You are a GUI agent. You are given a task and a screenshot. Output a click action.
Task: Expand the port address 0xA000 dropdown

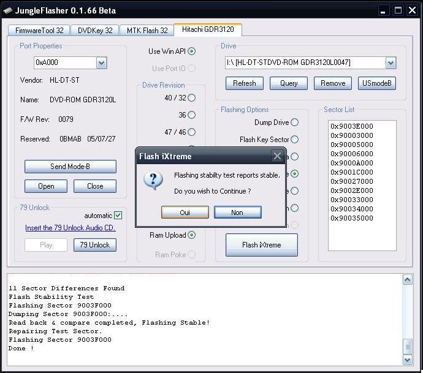coord(101,62)
